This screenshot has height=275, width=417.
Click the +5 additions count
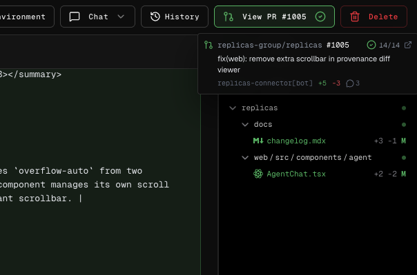[x=322, y=83]
